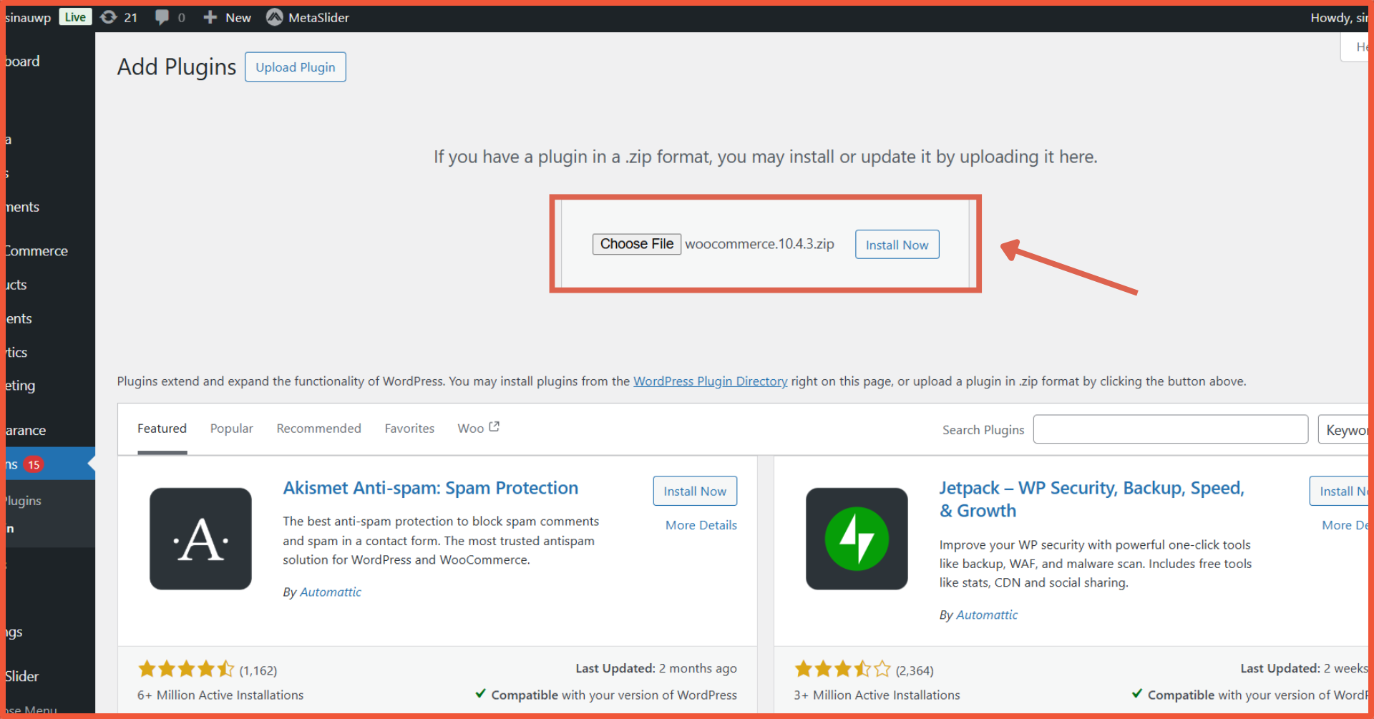Image resolution: width=1374 pixels, height=719 pixels.
Task: Click the Add Plugins page heading
Action: tap(177, 67)
